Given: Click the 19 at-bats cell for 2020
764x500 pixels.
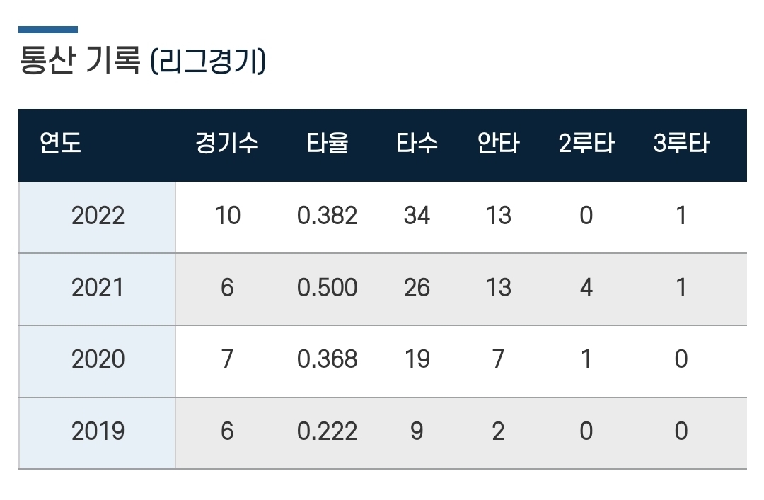Looking at the screenshot, I should pos(417,359).
